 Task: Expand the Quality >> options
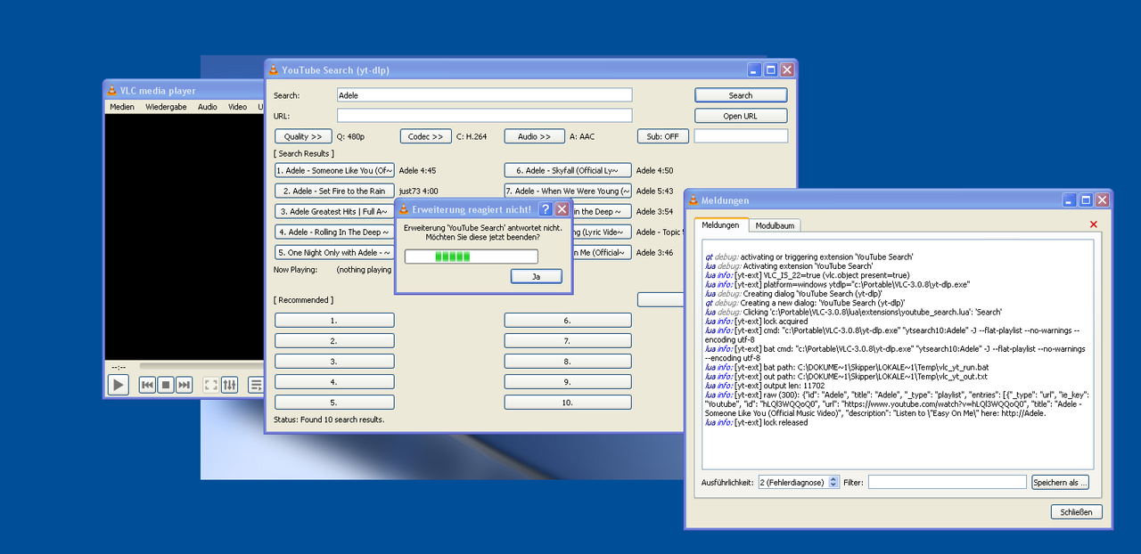tap(303, 136)
